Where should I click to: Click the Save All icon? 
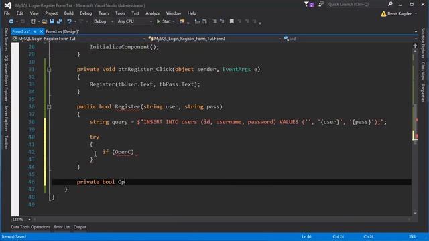[59, 21]
